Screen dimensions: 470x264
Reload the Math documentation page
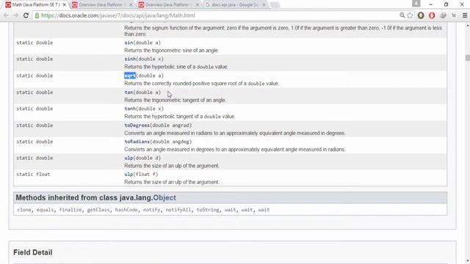click(26, 15)
